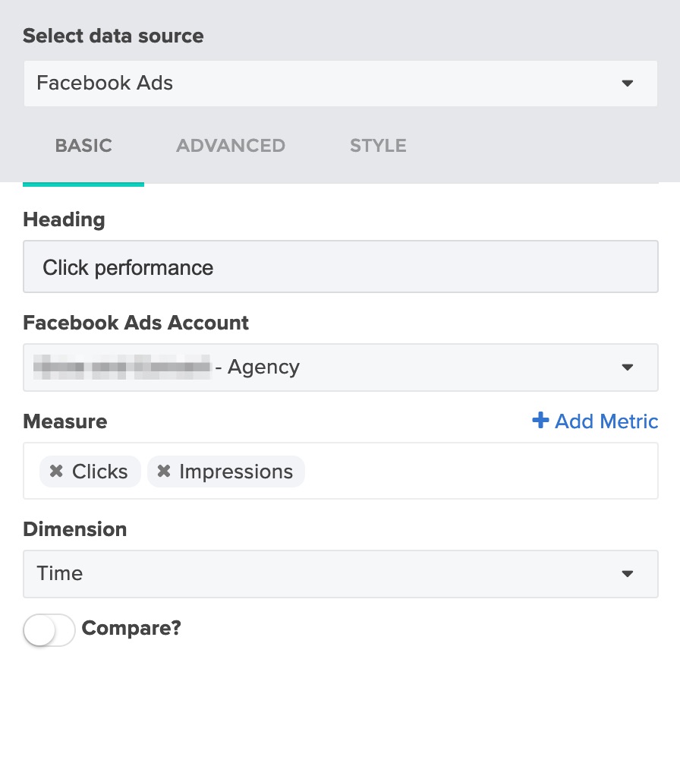Viewport: 680px width, 776px height.
Task: Open the Facebook Ads Account selector
Action: tap(340, 367)
